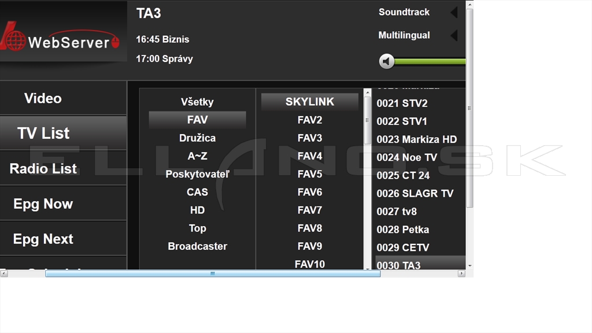Select the CAS filter
Viewport: 592px width, 333px height.
(x=197, y=192)
